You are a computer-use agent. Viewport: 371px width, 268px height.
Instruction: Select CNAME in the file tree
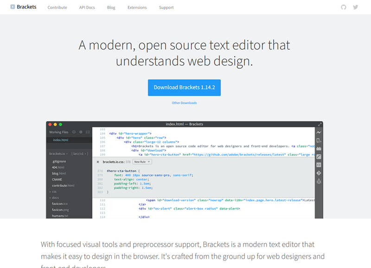[57, 179]
